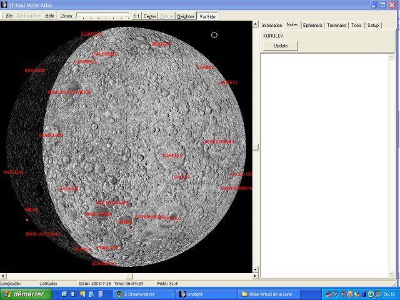Toggle the Far Side view button
This screenshot has height=300, width=400.
point(207,17)
